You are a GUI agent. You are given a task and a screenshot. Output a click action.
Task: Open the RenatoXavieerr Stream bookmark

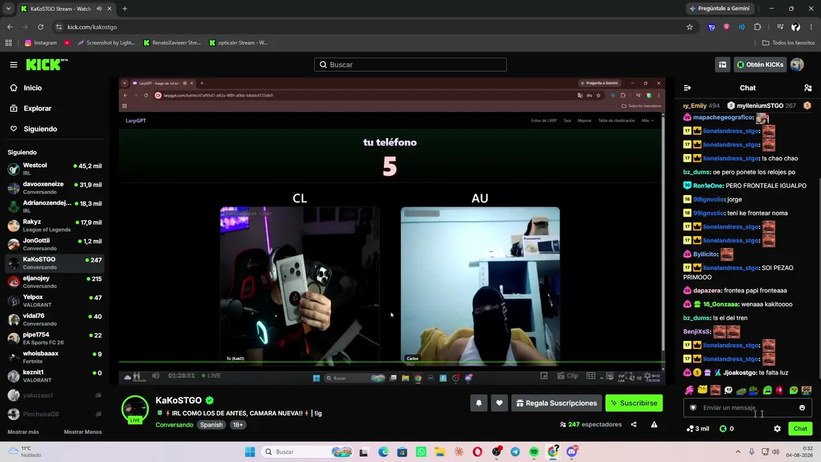172,43
